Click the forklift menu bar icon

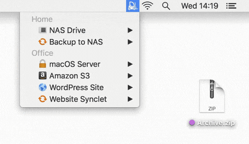pyautogui.click(x=133, y=6)
